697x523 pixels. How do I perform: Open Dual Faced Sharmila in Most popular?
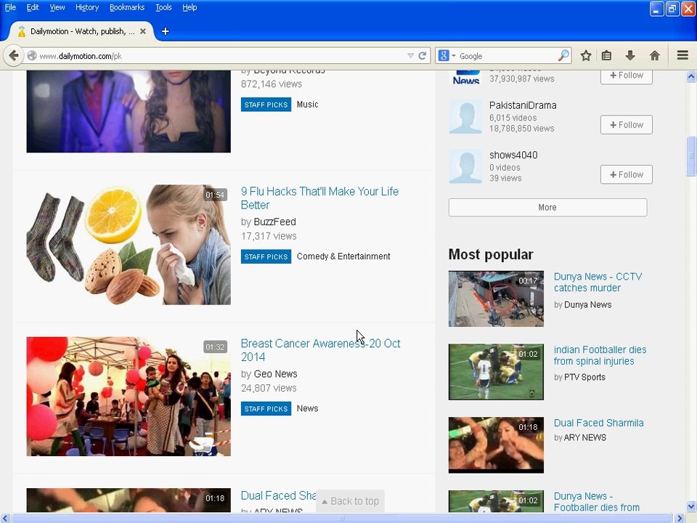click(x=598, y=423)
